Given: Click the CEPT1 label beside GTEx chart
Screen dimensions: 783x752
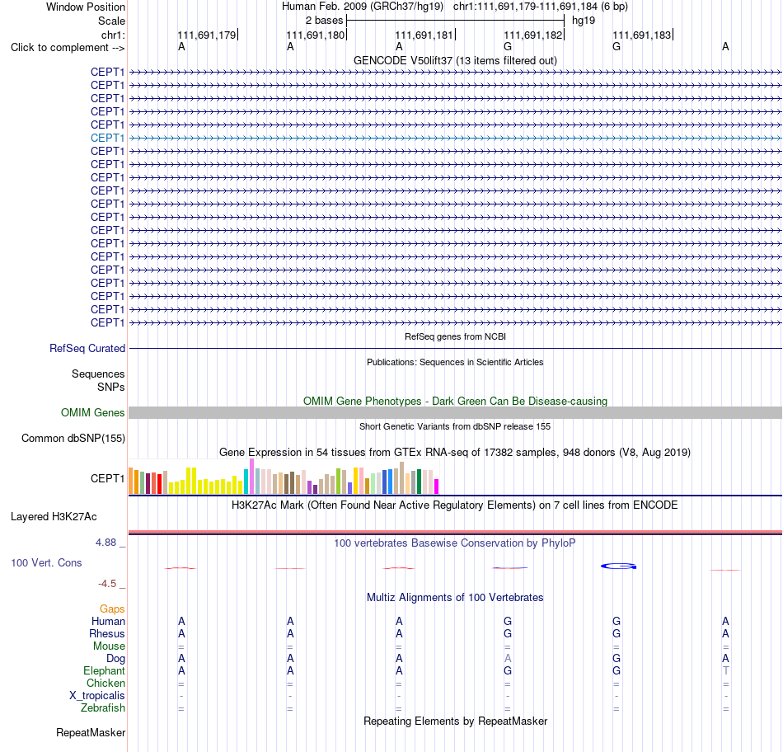Looking at the screenshot, I should click(107, 479).
